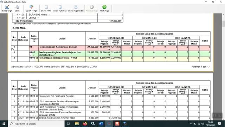Open Task View on taskbar
Screen dimensions: 225x127
point(69,124)
